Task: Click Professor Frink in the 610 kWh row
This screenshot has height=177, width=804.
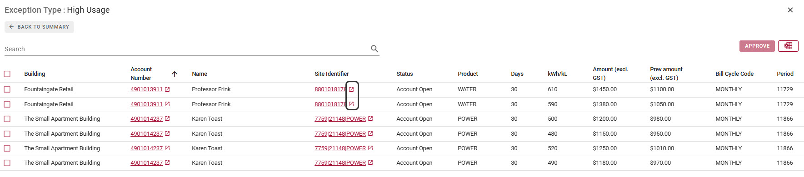Action: point(211,89)
